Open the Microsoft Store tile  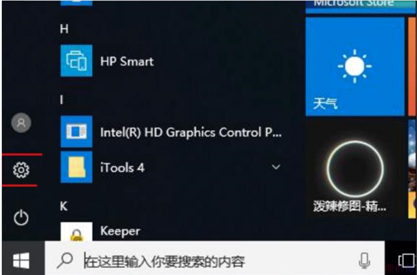click(x=354, y=5)
